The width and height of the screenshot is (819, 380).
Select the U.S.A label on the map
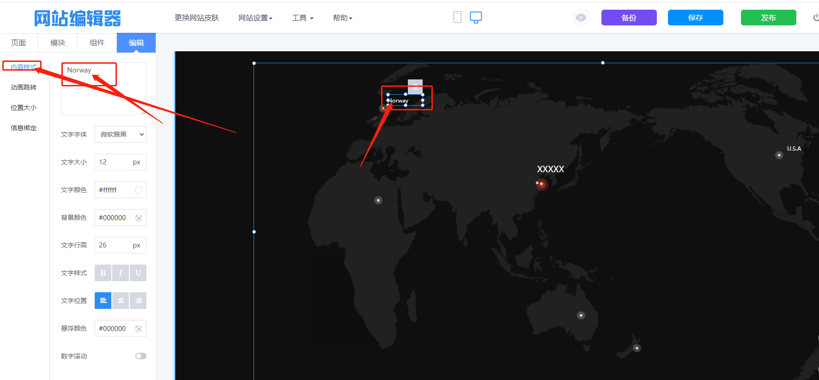click(794, 149)
